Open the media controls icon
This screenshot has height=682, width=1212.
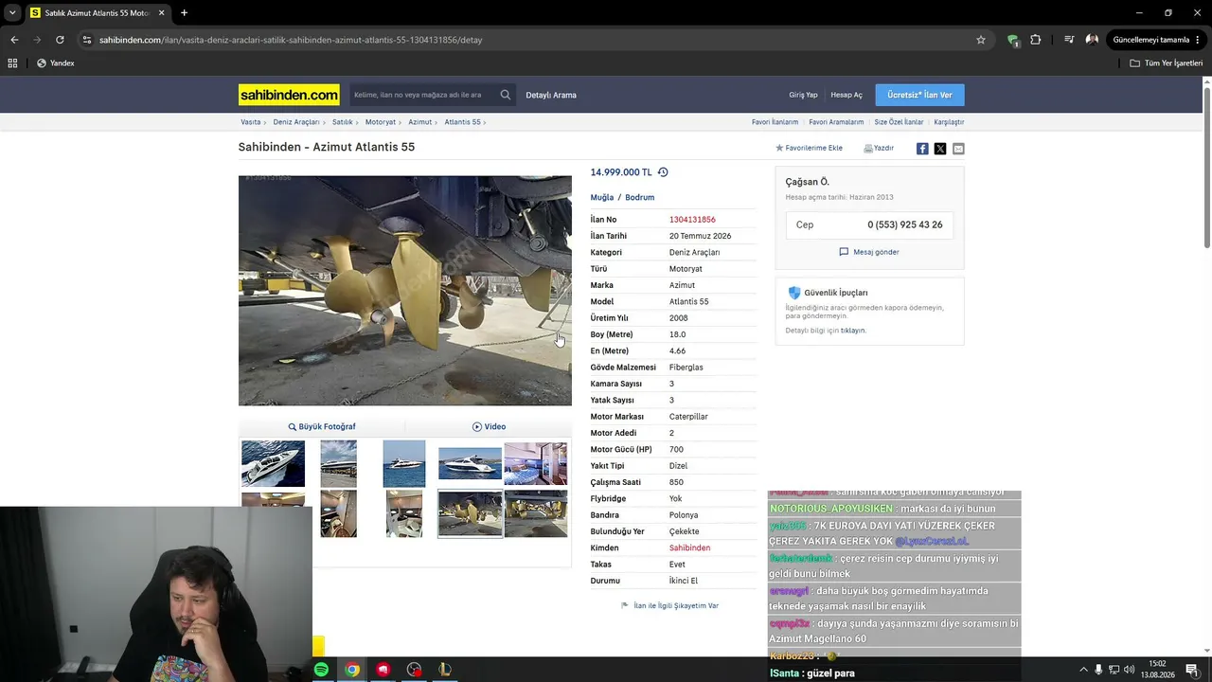pos(1069,40)
